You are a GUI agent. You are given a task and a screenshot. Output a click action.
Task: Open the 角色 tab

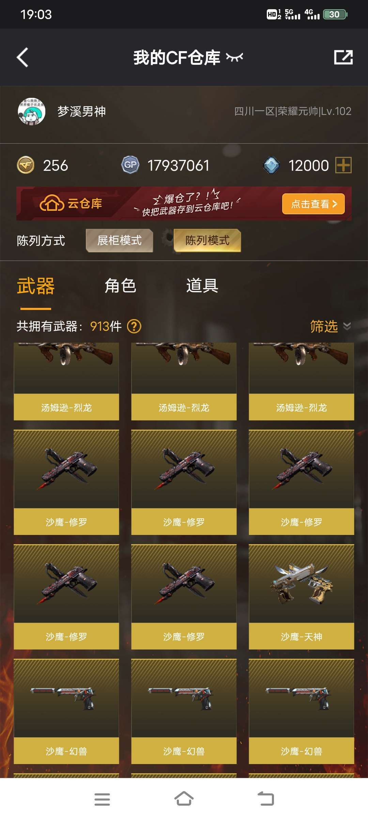pos(120,286)
